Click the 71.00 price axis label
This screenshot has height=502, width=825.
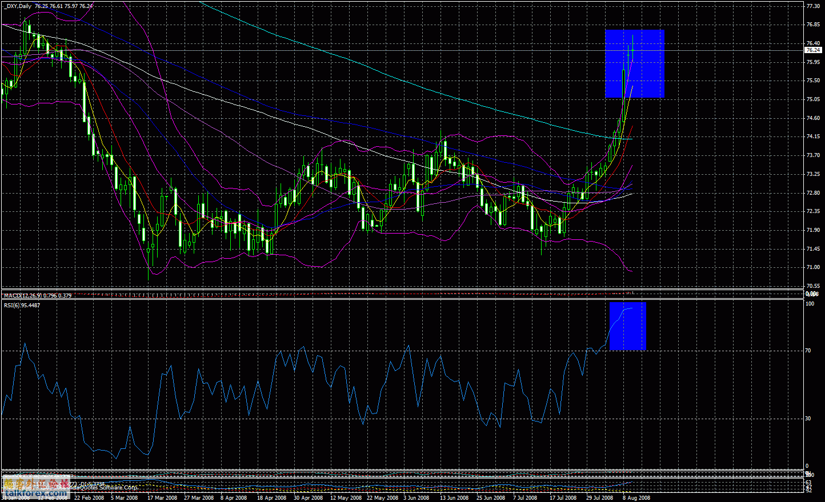pyautogui.click(x=812, y=267)
